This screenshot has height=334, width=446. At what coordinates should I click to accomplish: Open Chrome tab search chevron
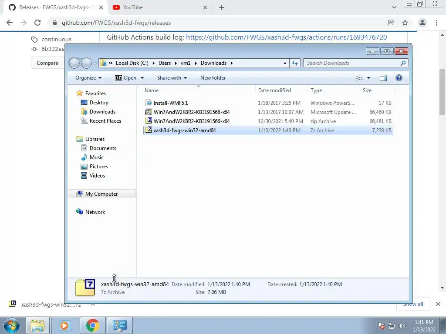394,7
